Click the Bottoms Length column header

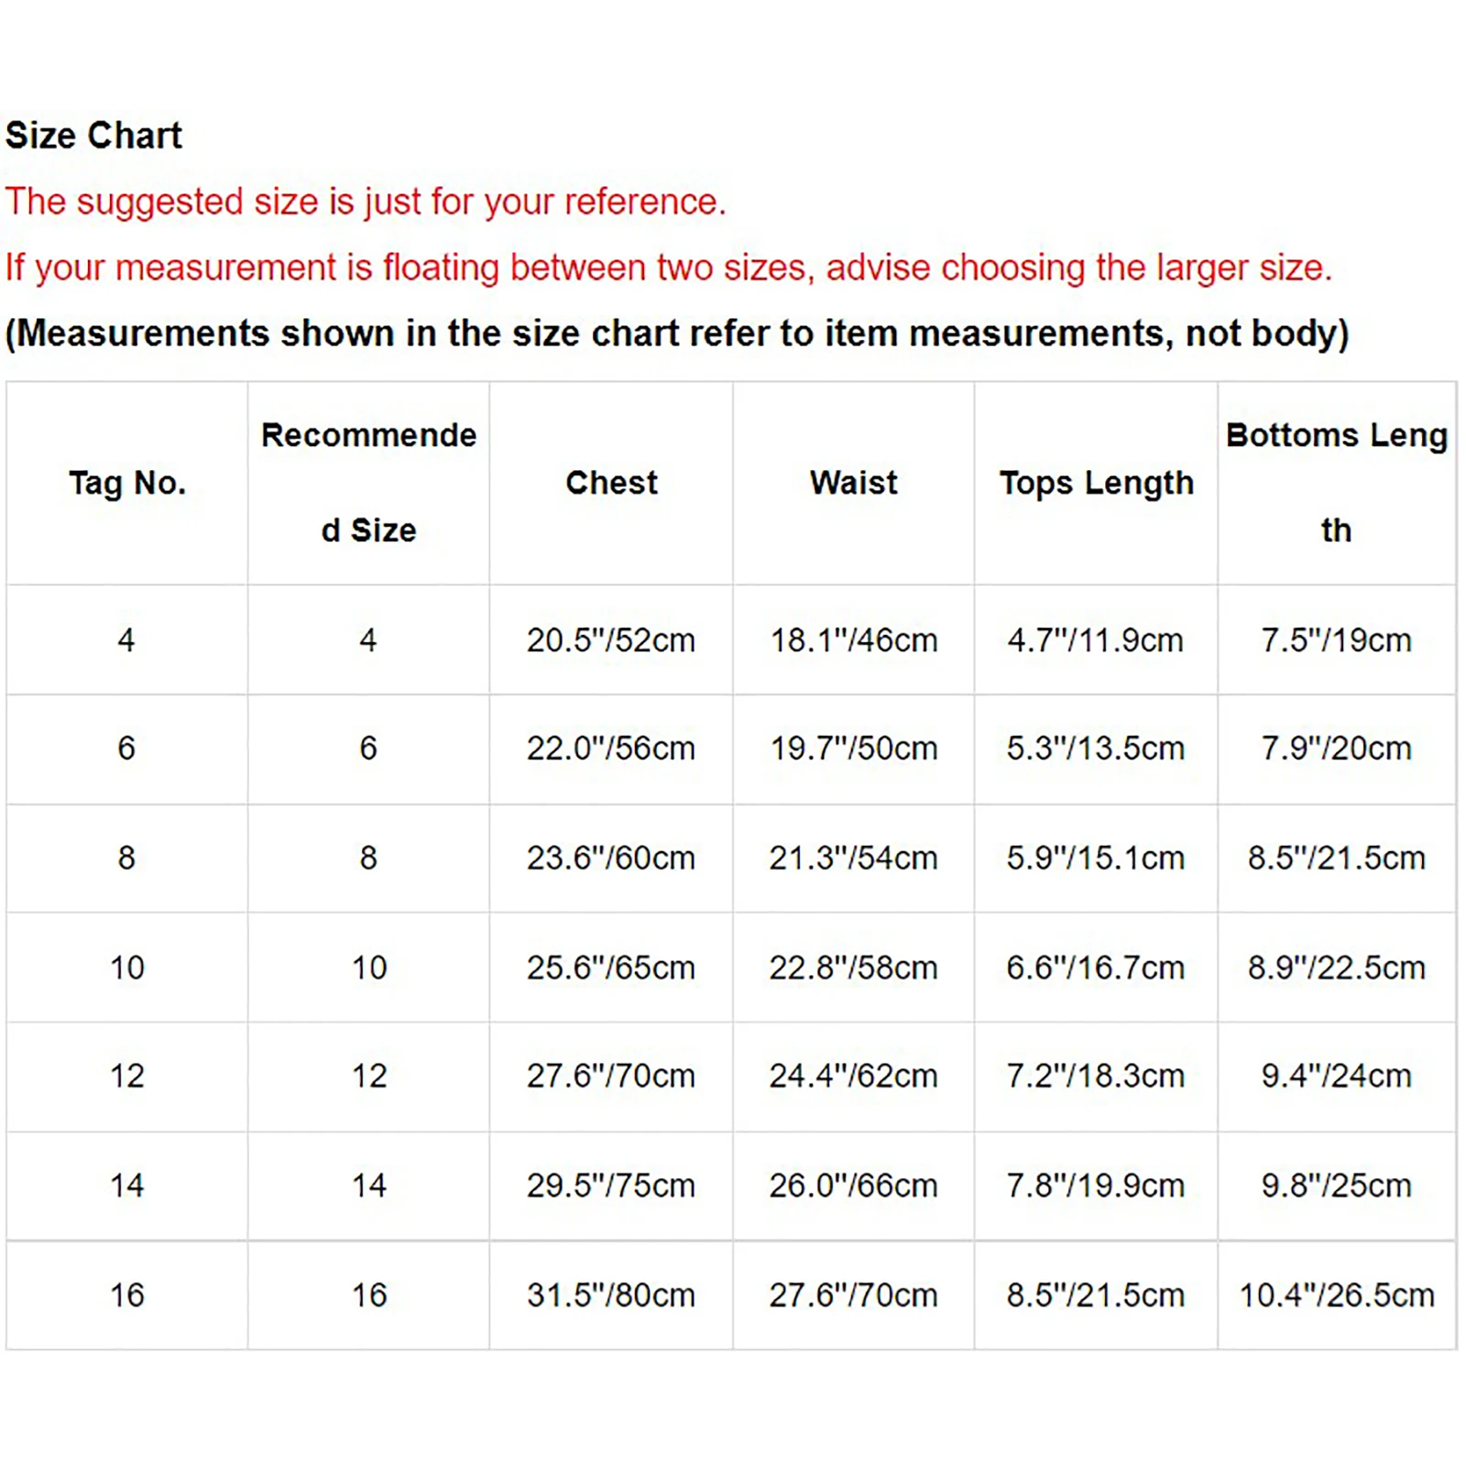1337,483
